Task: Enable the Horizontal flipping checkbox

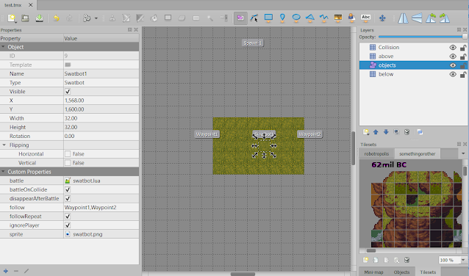Action: (68, 154)
